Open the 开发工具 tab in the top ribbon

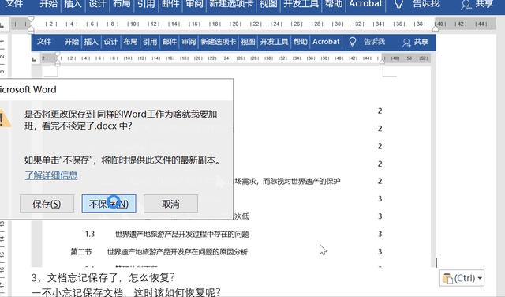tap(301, 4)
